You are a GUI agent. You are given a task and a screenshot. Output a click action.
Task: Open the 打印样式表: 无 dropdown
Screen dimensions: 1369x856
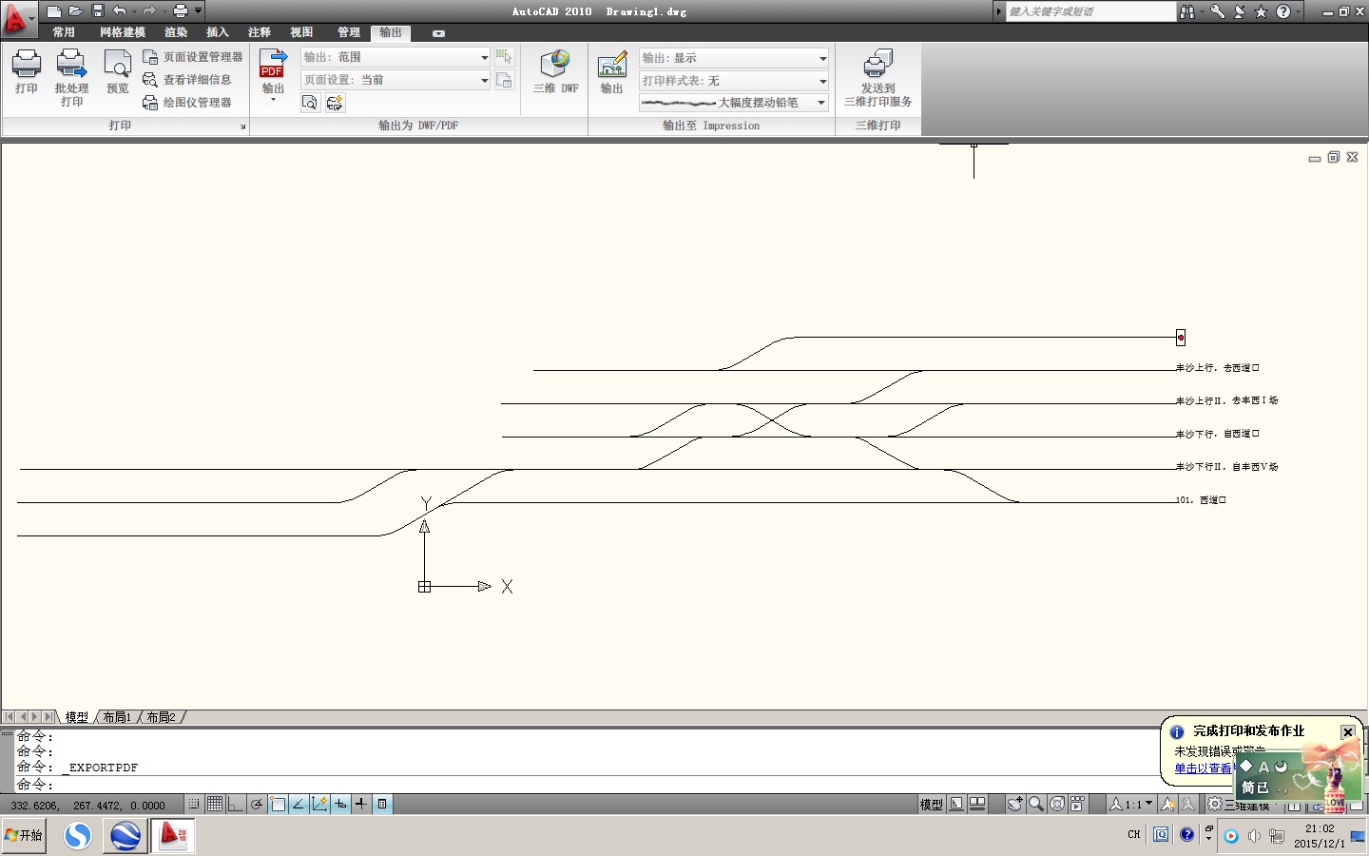734,81
